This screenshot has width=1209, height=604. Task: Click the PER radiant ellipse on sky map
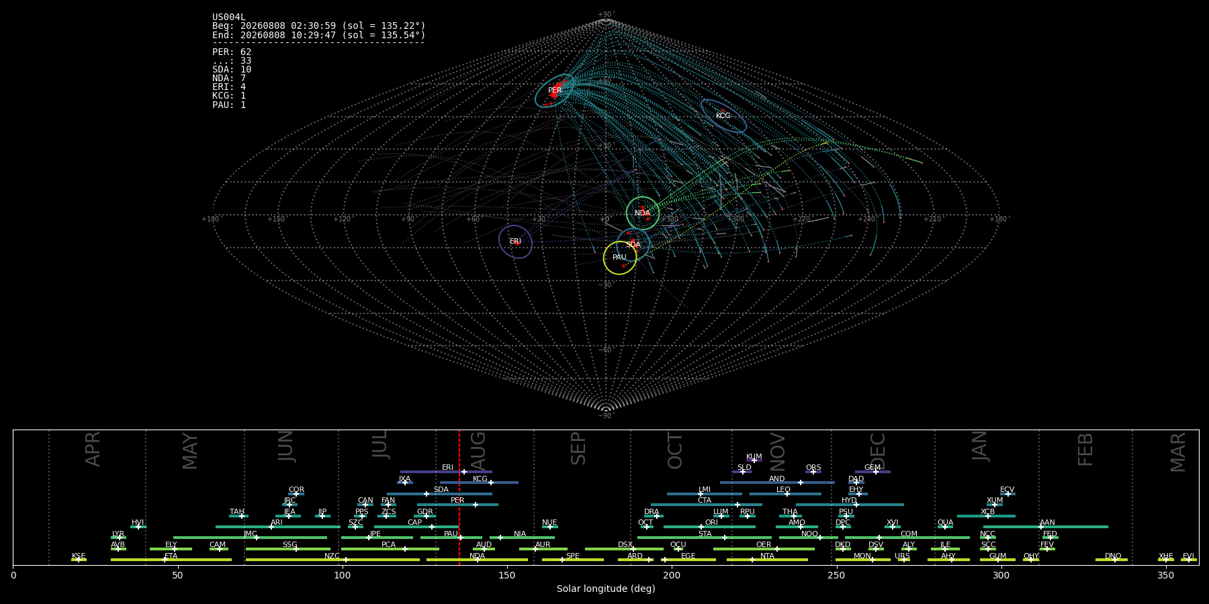[555, 91]
